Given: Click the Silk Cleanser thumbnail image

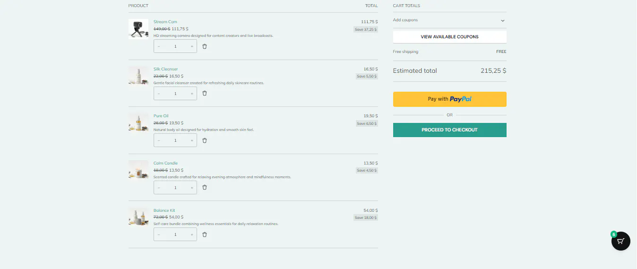Looking at the screenshot, I should click(138, 76).
